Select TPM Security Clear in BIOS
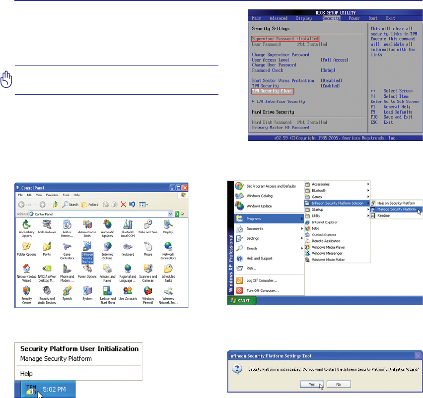The height and width of the screenshot is (398, 423). [272, 91]
